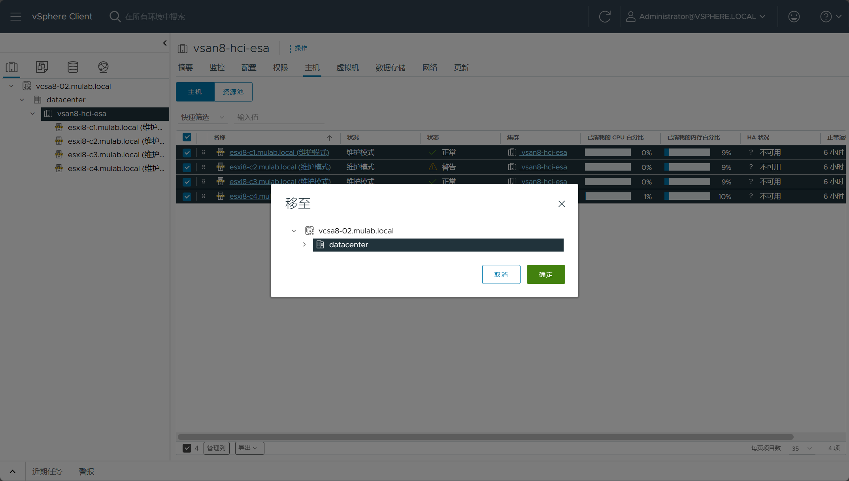849x481 pixels.
Task: Collapse vcsa8-02.mulab.local in sidebar tree
Action: pyautogui.click(x=11, y=86)
